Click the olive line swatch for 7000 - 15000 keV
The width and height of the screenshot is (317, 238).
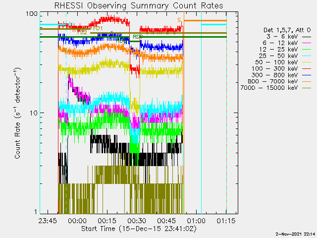(307, 88)
